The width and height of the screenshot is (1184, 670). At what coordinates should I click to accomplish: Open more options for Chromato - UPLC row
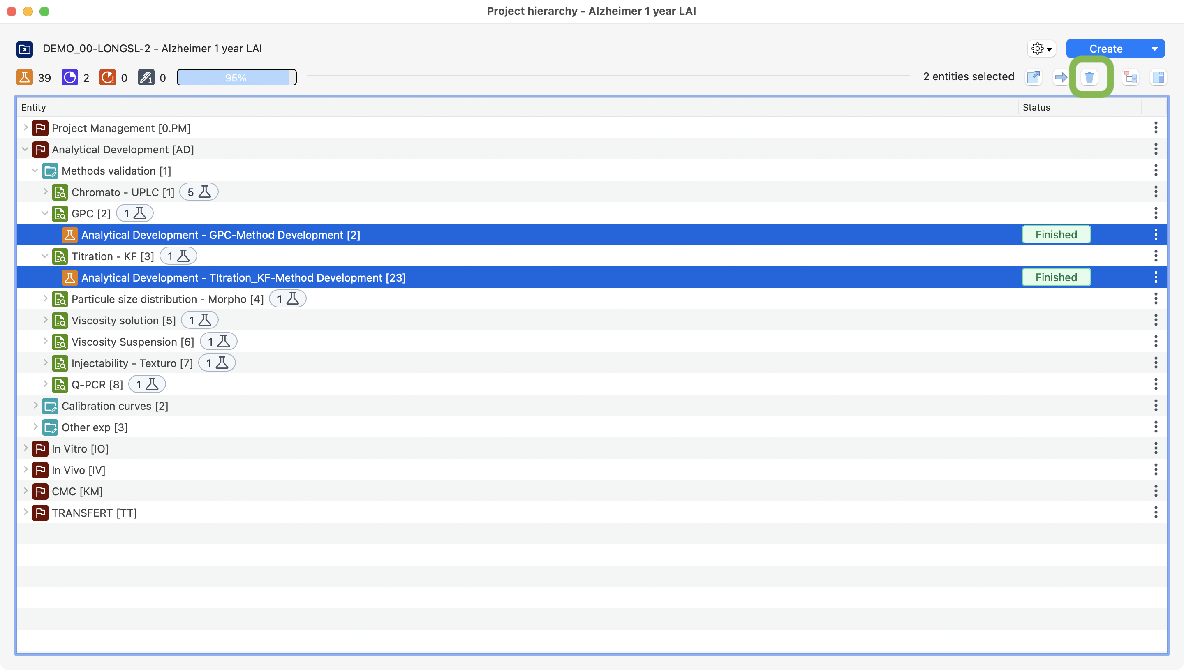click(1156, 192)
